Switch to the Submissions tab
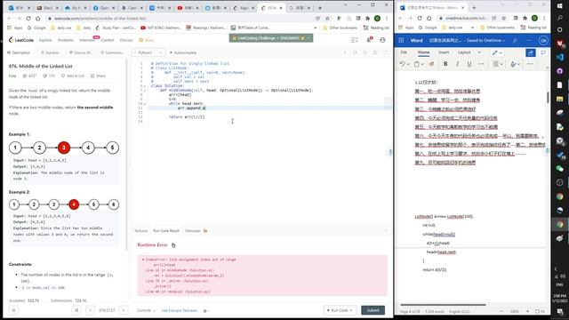This screenshot has height=320, width=569. point(112,52)
